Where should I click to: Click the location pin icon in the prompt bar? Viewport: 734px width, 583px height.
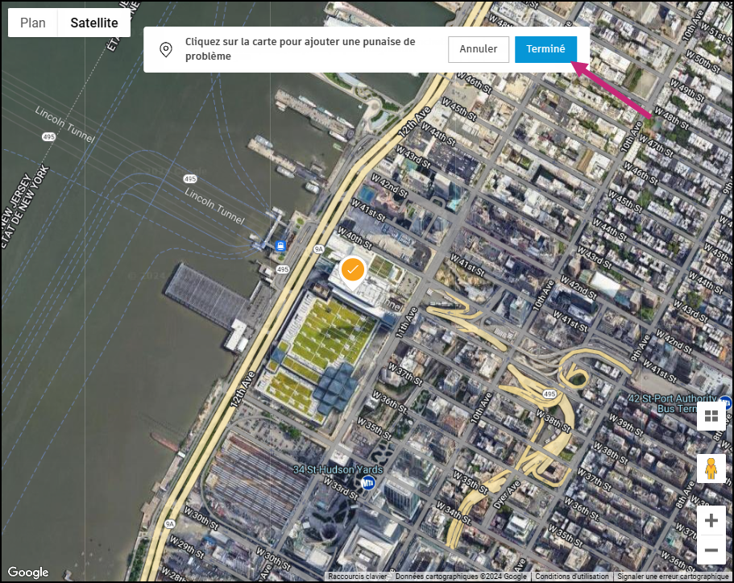166,49
